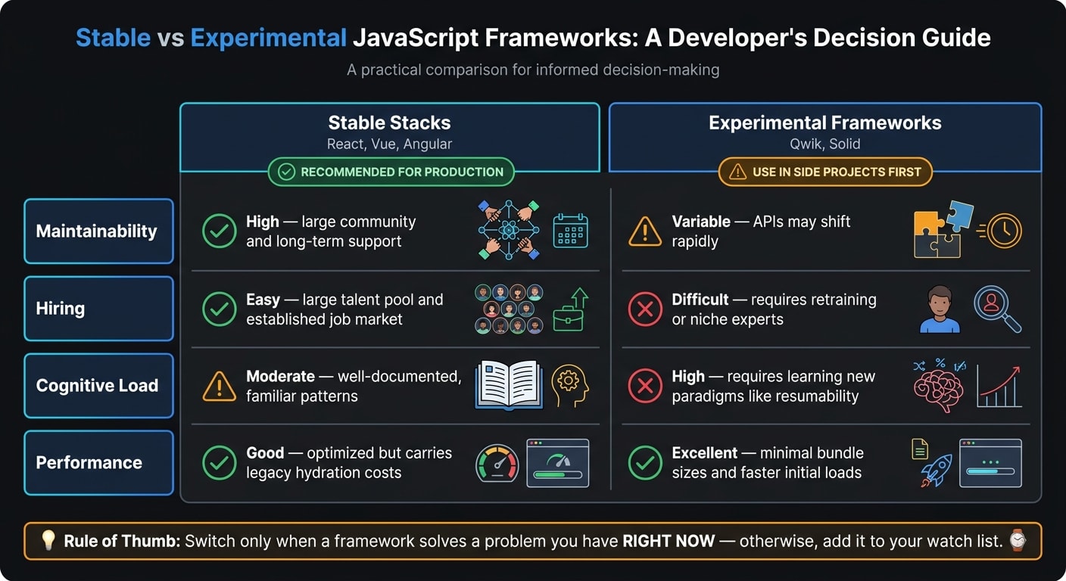The image size is (1066, 581).
Task: Click the Rule of Thumb banner text
Action: [x=533, y=540]
